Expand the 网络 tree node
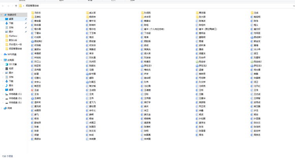The height and width of the screenshot is (158, 295). pos(2,108)
